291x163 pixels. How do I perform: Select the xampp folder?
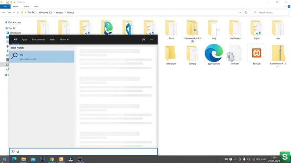point(192,55)
